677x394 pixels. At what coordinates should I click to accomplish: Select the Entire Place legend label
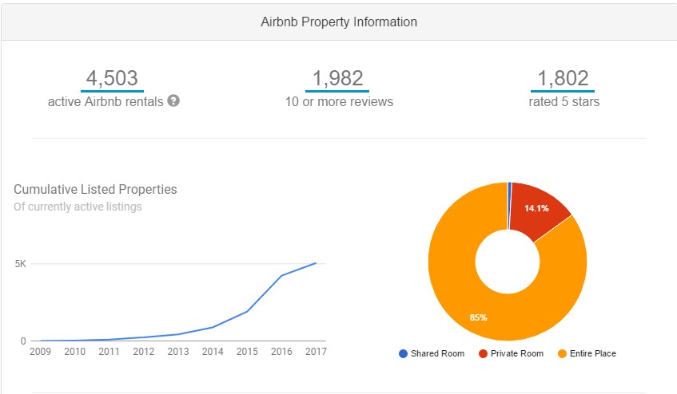tap(593, 353)
